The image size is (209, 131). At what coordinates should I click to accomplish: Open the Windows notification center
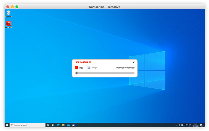click(x=201, y=125)
